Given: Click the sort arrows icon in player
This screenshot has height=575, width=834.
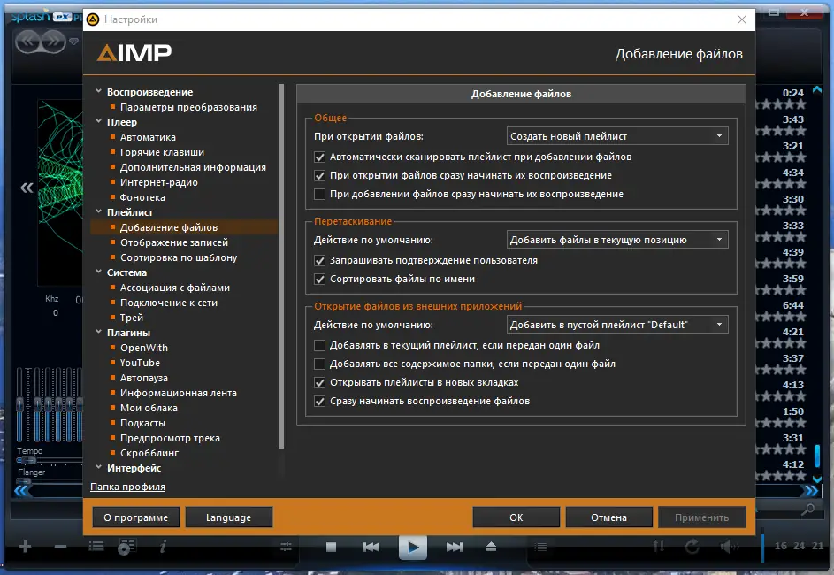Looking at the screenshot, I should (659, 547).
